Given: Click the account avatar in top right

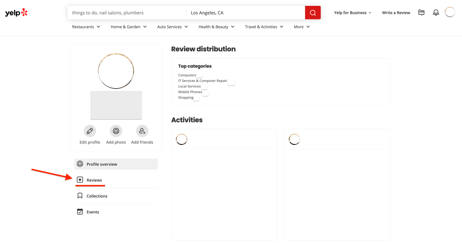Looking at the screenshot, I should [x=450, y=12].
